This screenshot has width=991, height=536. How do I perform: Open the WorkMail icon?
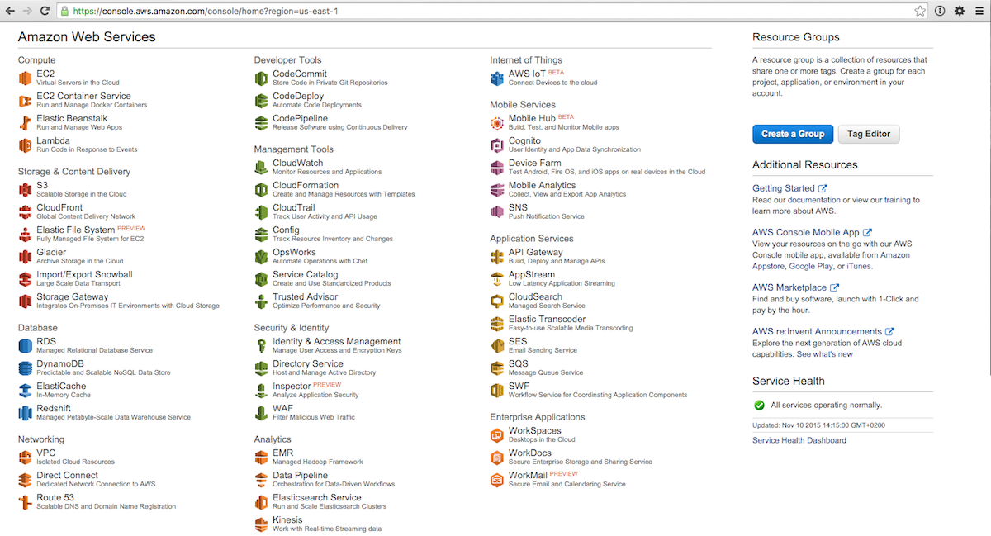coord(497,480)
